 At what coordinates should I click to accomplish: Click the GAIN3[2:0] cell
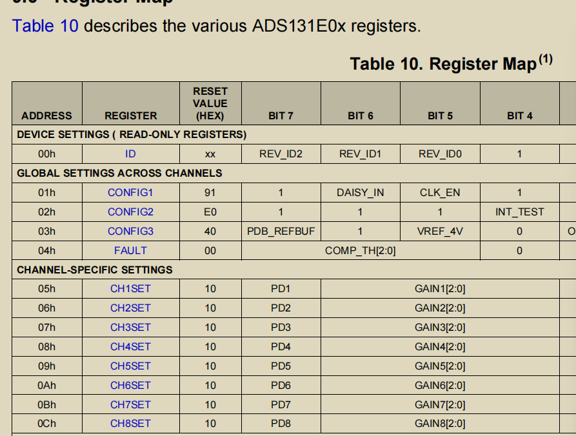(440, 327)
